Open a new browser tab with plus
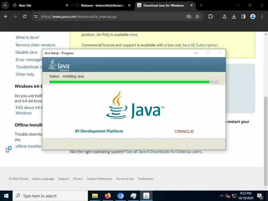Viewport: 268px width, 201px height. pos(201,5)
